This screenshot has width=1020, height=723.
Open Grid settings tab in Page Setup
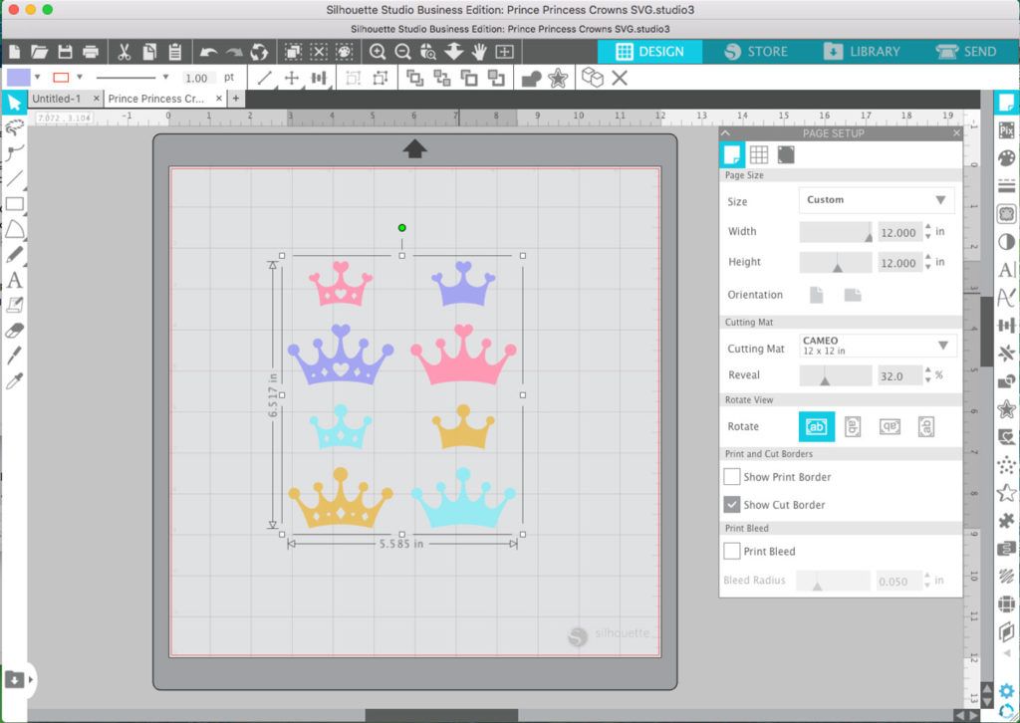pos(759,154)
